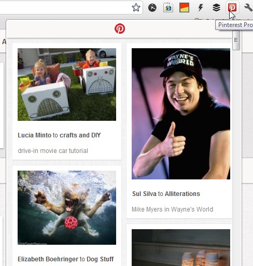Click the Pinterest Pro extension icon
253x266 pixels.
[x=232, y=8]
